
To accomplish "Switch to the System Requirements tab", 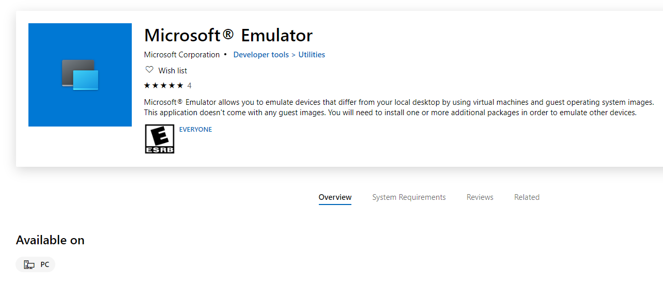I will point(409,197).
